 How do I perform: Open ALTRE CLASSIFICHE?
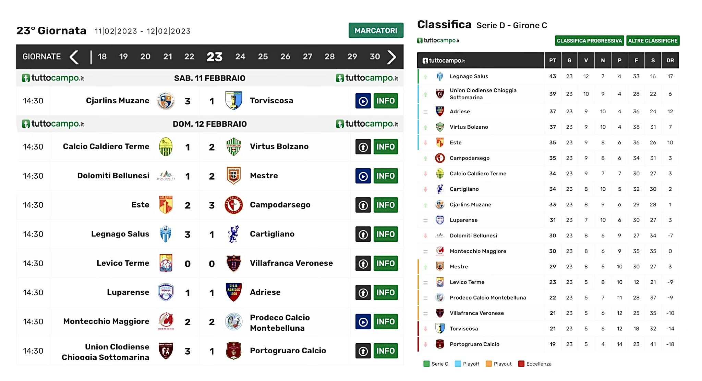click(653, 41)
